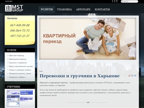Click the Home breadcrumb link
This screenshot has width=144, height=108.
41,71
